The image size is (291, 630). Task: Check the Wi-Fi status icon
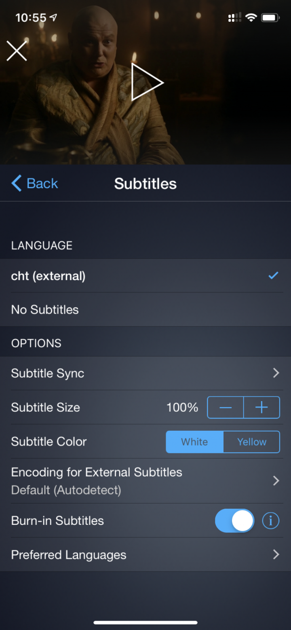251,18
